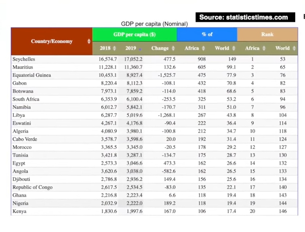
Task: Click Ghana change value 6.6
Action: [x=172, y=195]
